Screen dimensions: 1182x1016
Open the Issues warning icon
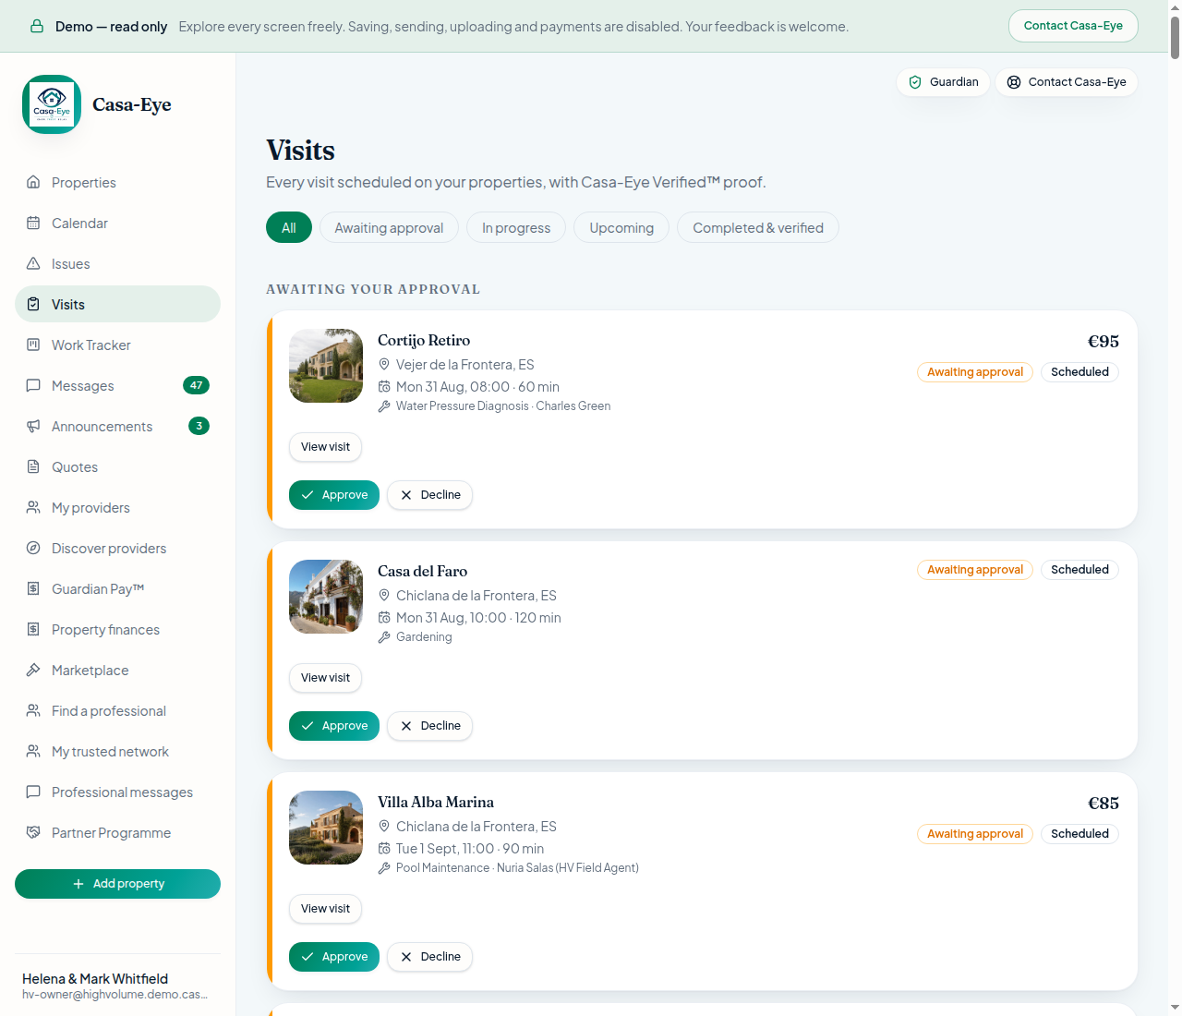(x=33, y=263)
